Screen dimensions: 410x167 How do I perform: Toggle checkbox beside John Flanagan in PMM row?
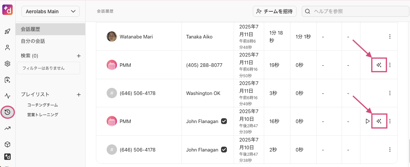pyautogui.click(x=224, y=121)
